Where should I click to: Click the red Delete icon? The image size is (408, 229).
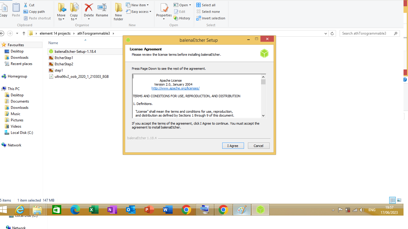89,8
